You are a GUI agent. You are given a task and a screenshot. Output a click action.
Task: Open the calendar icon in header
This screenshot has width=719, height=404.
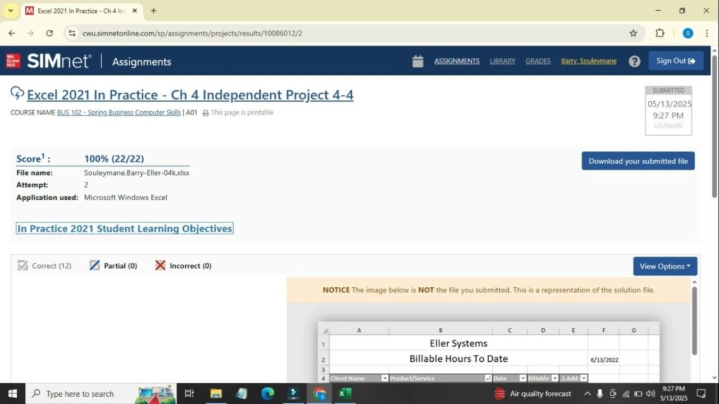[417, 61]
